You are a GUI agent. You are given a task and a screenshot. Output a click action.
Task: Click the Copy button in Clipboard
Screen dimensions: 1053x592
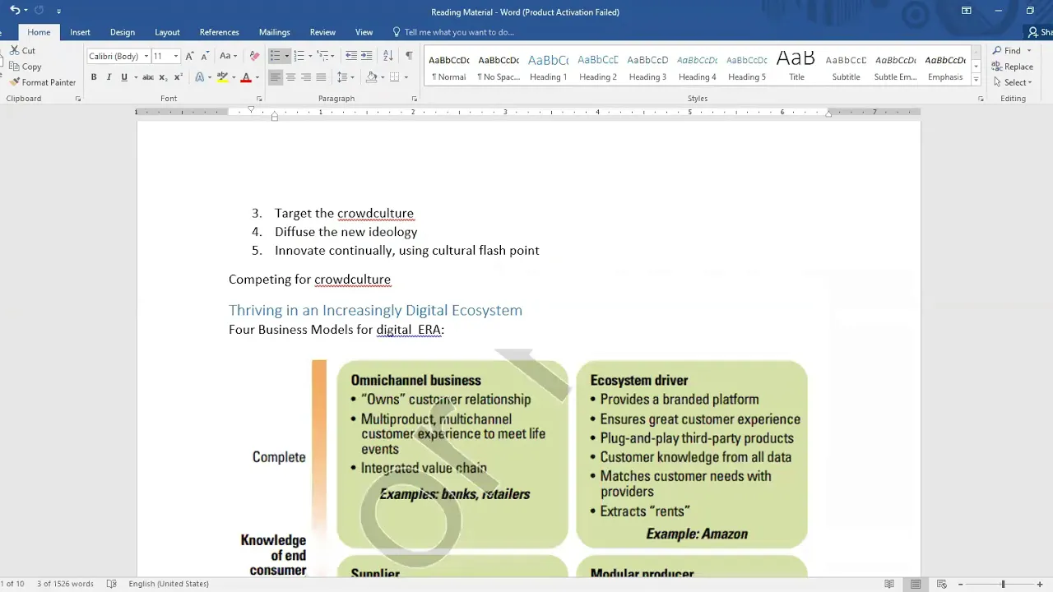[x=25, y=67]
